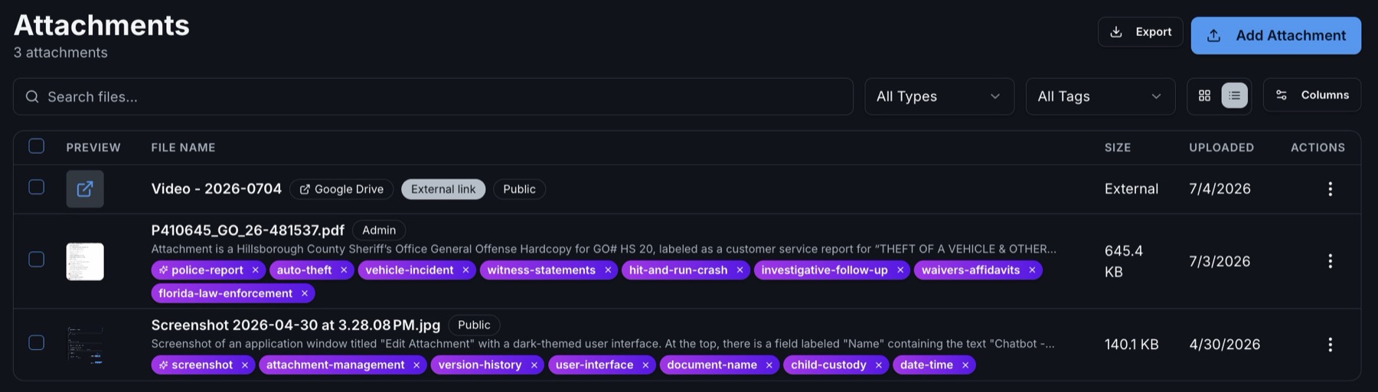
Task: Remove the florida-law-enforcement tag
Action: pyautogui.click(x=305, y=293)
